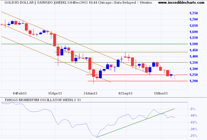
Task: Click the red 1,200 support line
Action: [138, 81]
